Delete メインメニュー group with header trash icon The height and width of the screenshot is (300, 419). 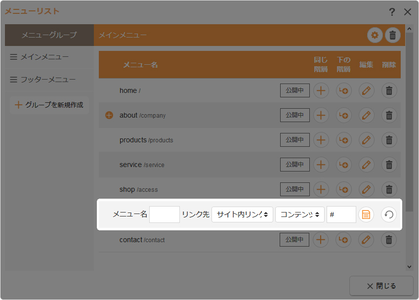click(392, 35)
